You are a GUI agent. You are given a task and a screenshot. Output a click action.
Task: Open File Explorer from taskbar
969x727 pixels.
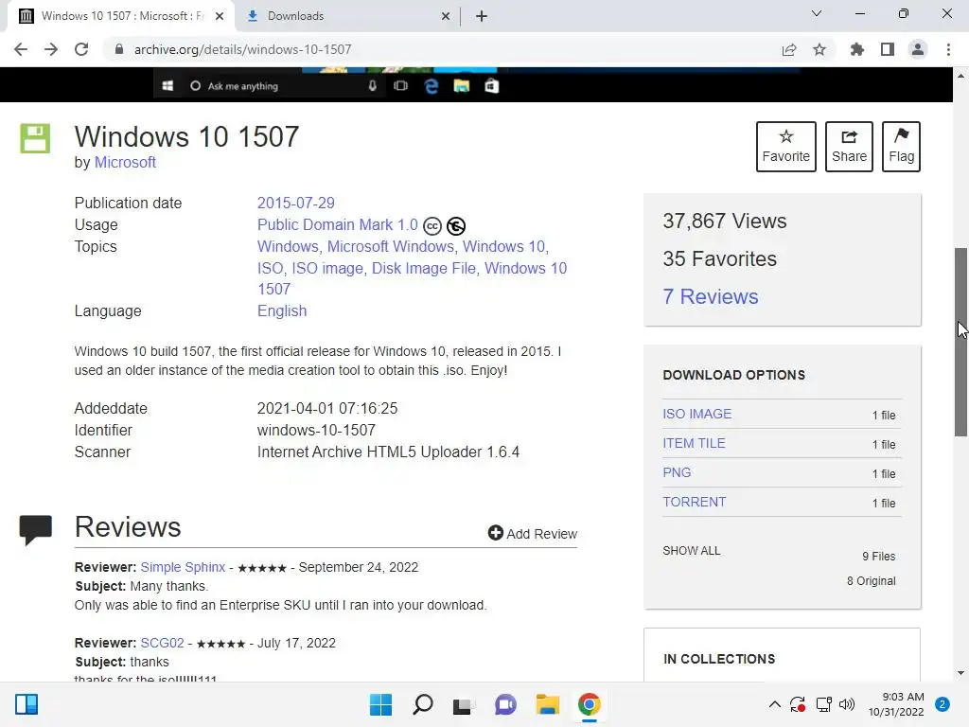pyautogui.click(x=548, y=704)
